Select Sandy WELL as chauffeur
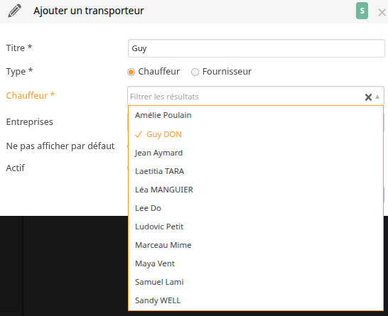 [256, 300]
